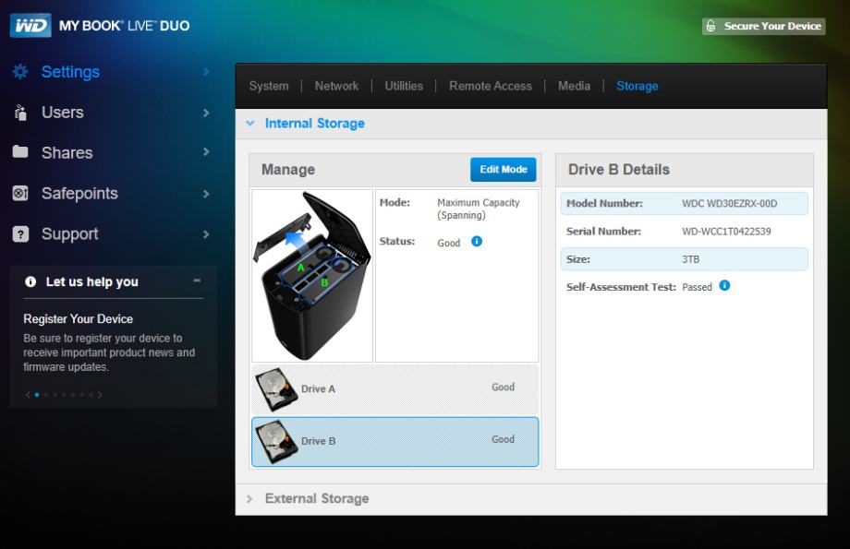Select the first help tip pagination dot
The height and width of the screenshot is (549, 850).
point(37,395)
